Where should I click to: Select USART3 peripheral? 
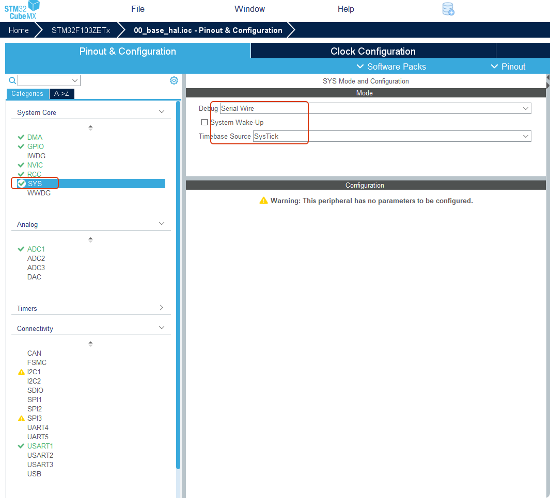(40, 464)
